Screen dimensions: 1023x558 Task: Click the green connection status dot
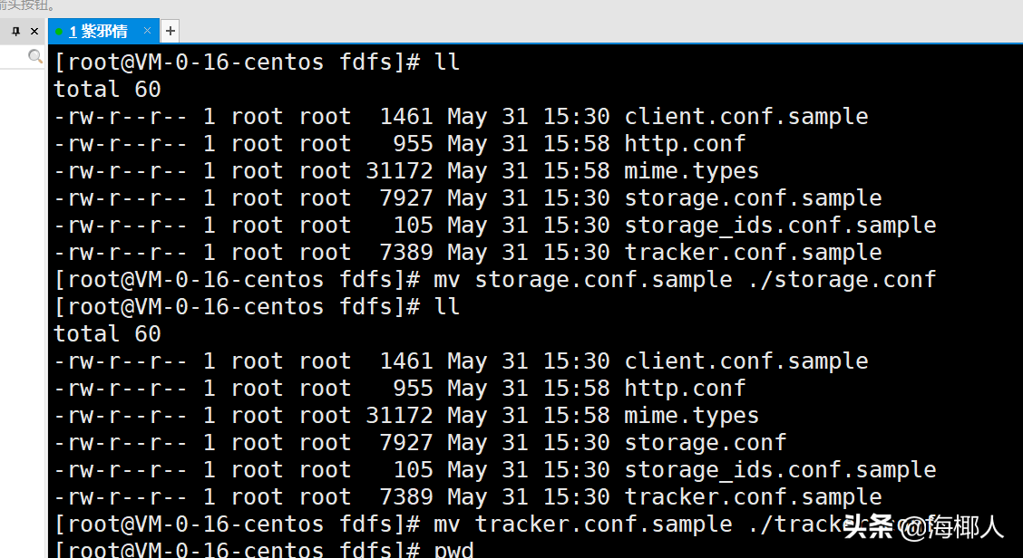coord(59,32)
